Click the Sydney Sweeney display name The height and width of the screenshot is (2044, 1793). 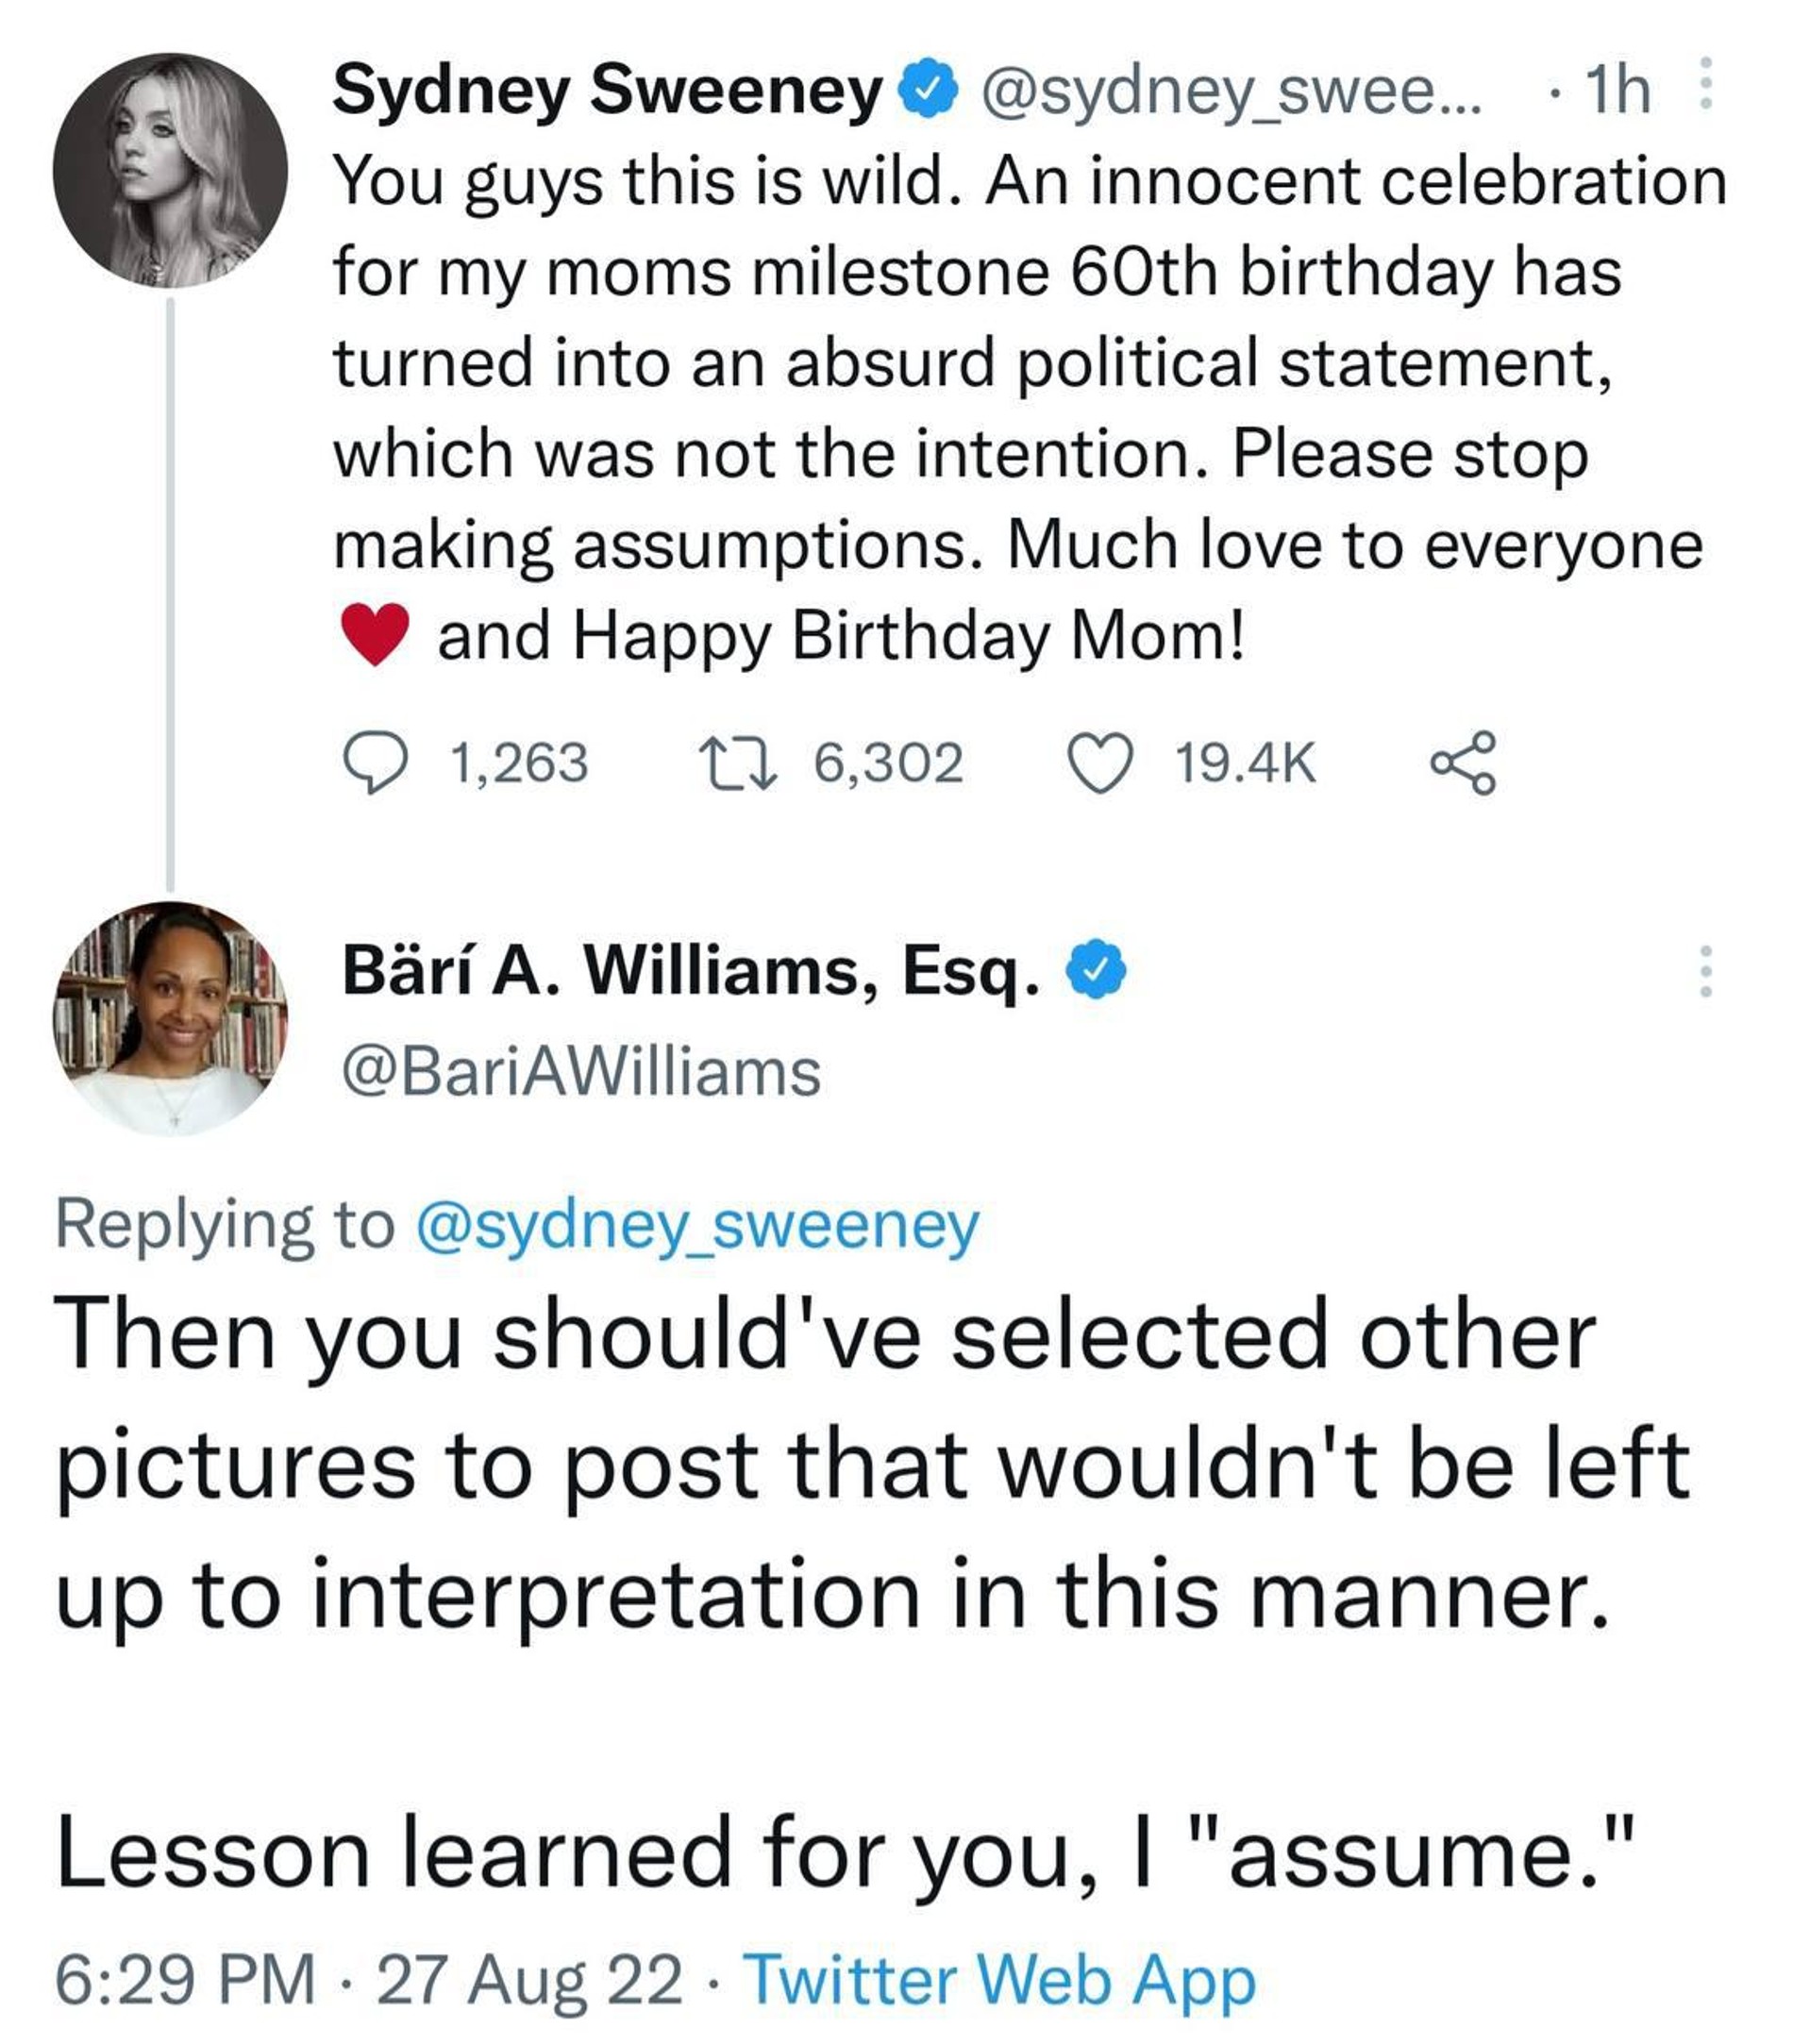click(x=607, y=90)
